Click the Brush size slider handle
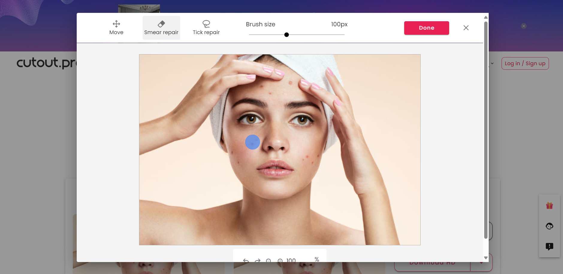Screen dimensions: 563x274 (286, 35)
